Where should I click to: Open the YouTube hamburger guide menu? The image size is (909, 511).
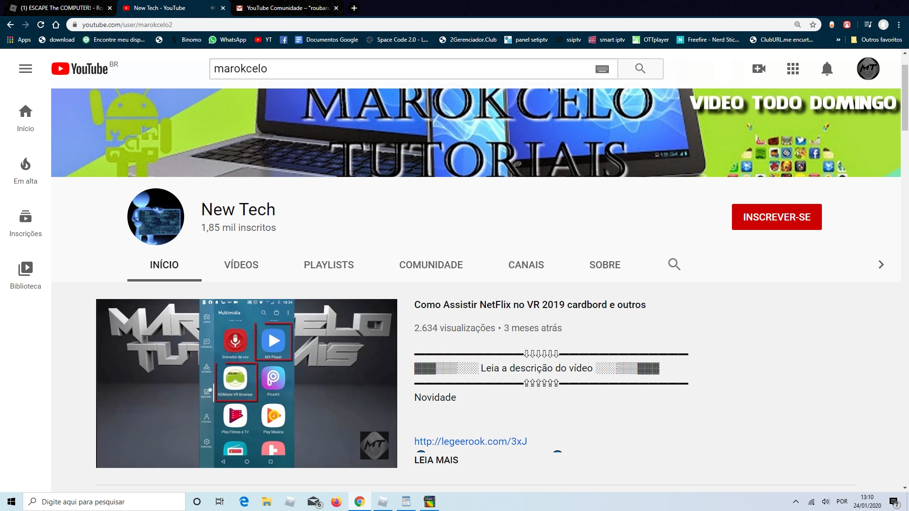point(26,69)
